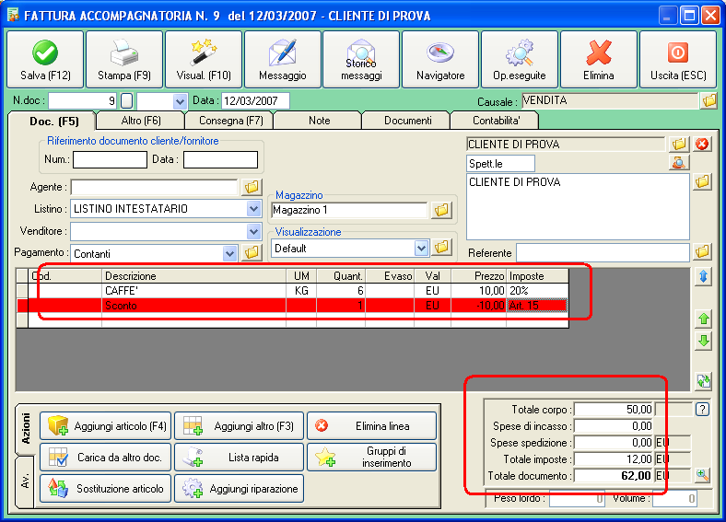
Task: Zoom totals with magnifier plus icon
Action: pos(702,475)
